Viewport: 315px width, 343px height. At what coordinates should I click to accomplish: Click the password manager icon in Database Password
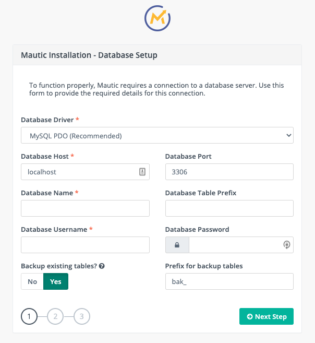[x=286, y=245]
